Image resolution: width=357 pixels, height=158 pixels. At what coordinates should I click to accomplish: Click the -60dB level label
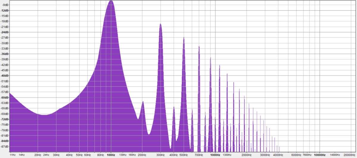[x=5, y=97]
